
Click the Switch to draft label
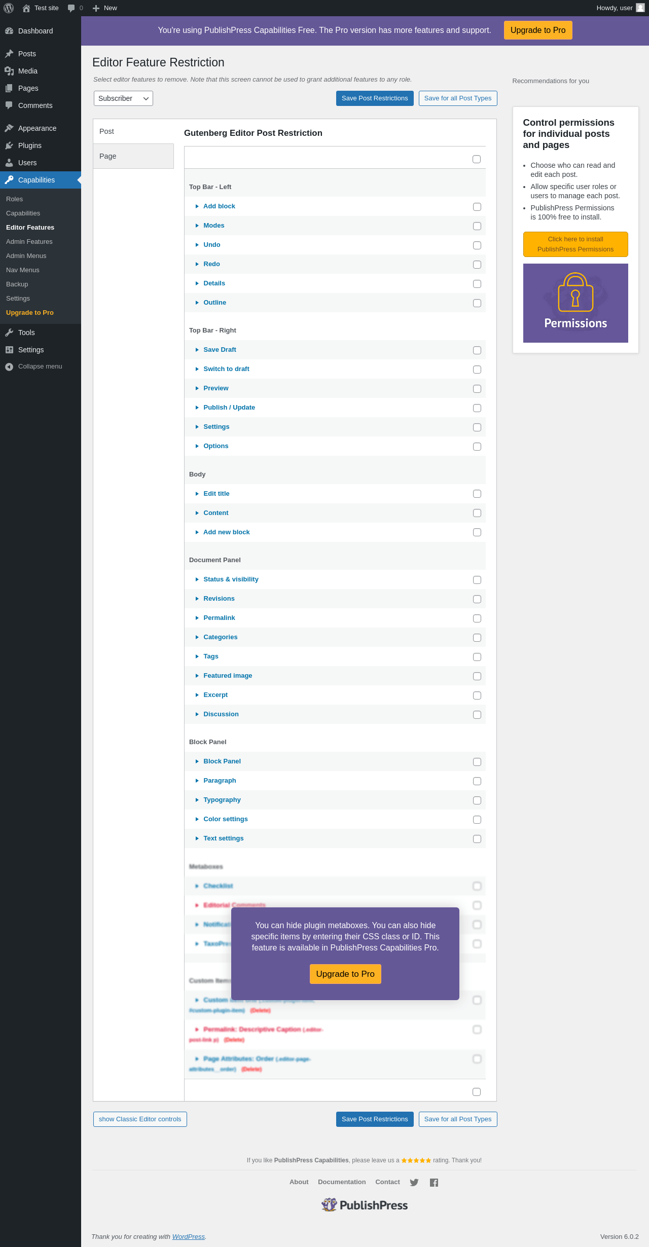pos(227,369)
